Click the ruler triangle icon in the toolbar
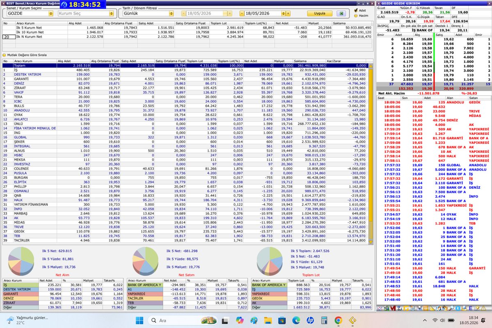 432,308
